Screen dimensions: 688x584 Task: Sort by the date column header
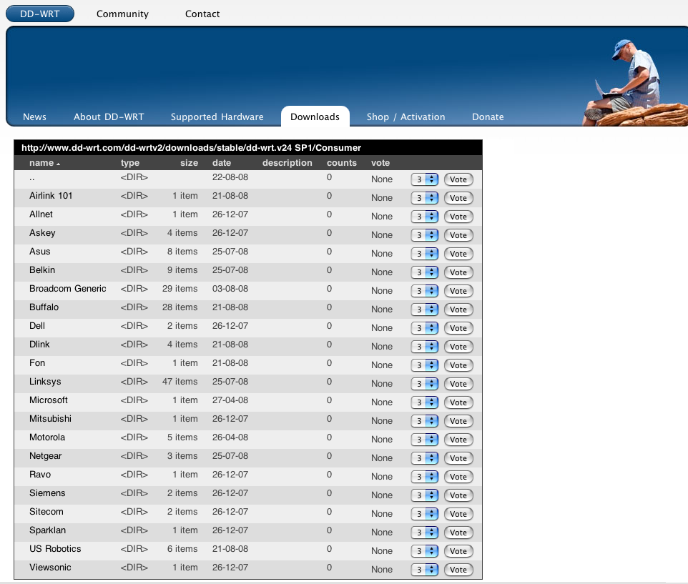(222, 163)
